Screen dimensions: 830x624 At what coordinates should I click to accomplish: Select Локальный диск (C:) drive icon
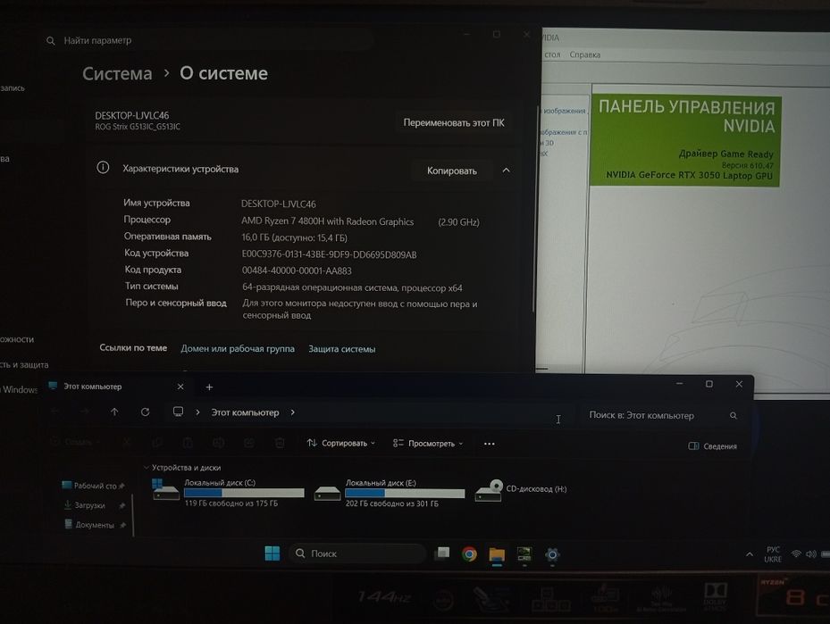click(x=165, y=490)
